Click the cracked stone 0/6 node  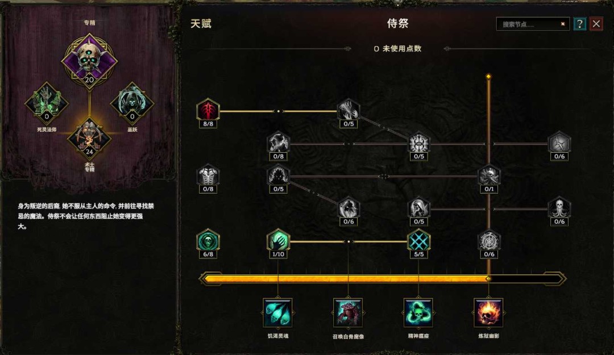click(559, 143)
